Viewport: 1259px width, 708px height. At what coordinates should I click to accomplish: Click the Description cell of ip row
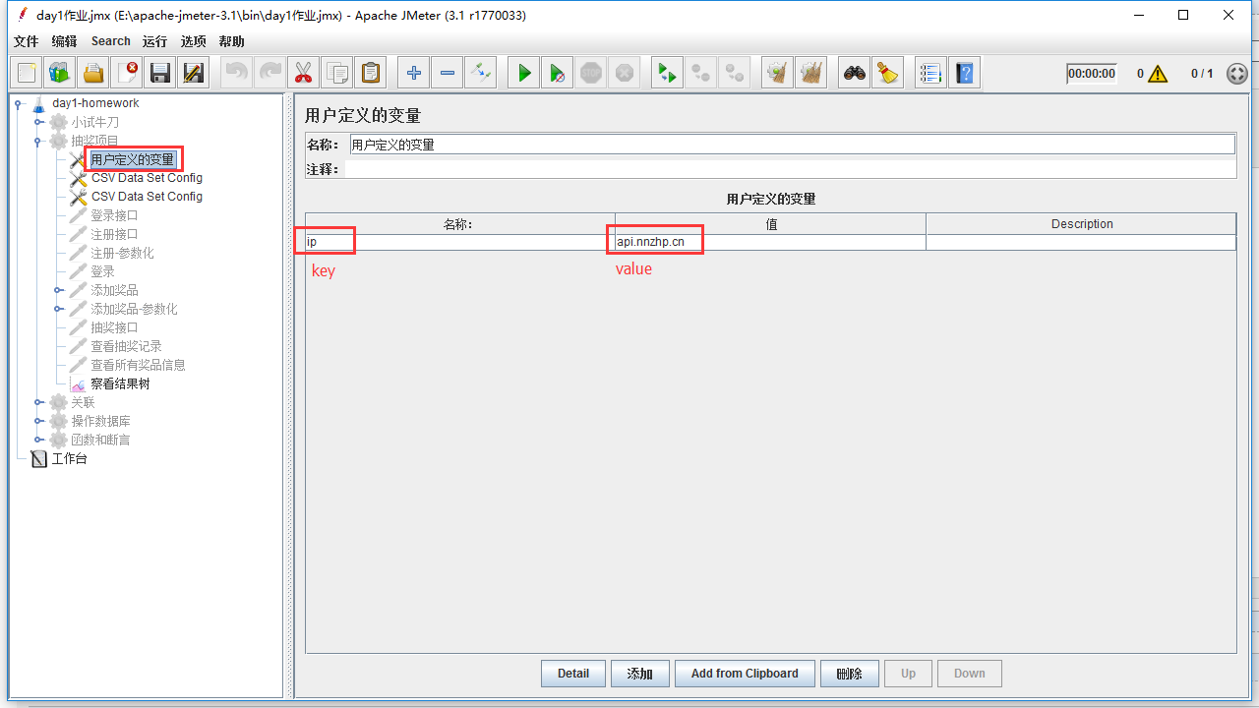(x=1081, y=242)
